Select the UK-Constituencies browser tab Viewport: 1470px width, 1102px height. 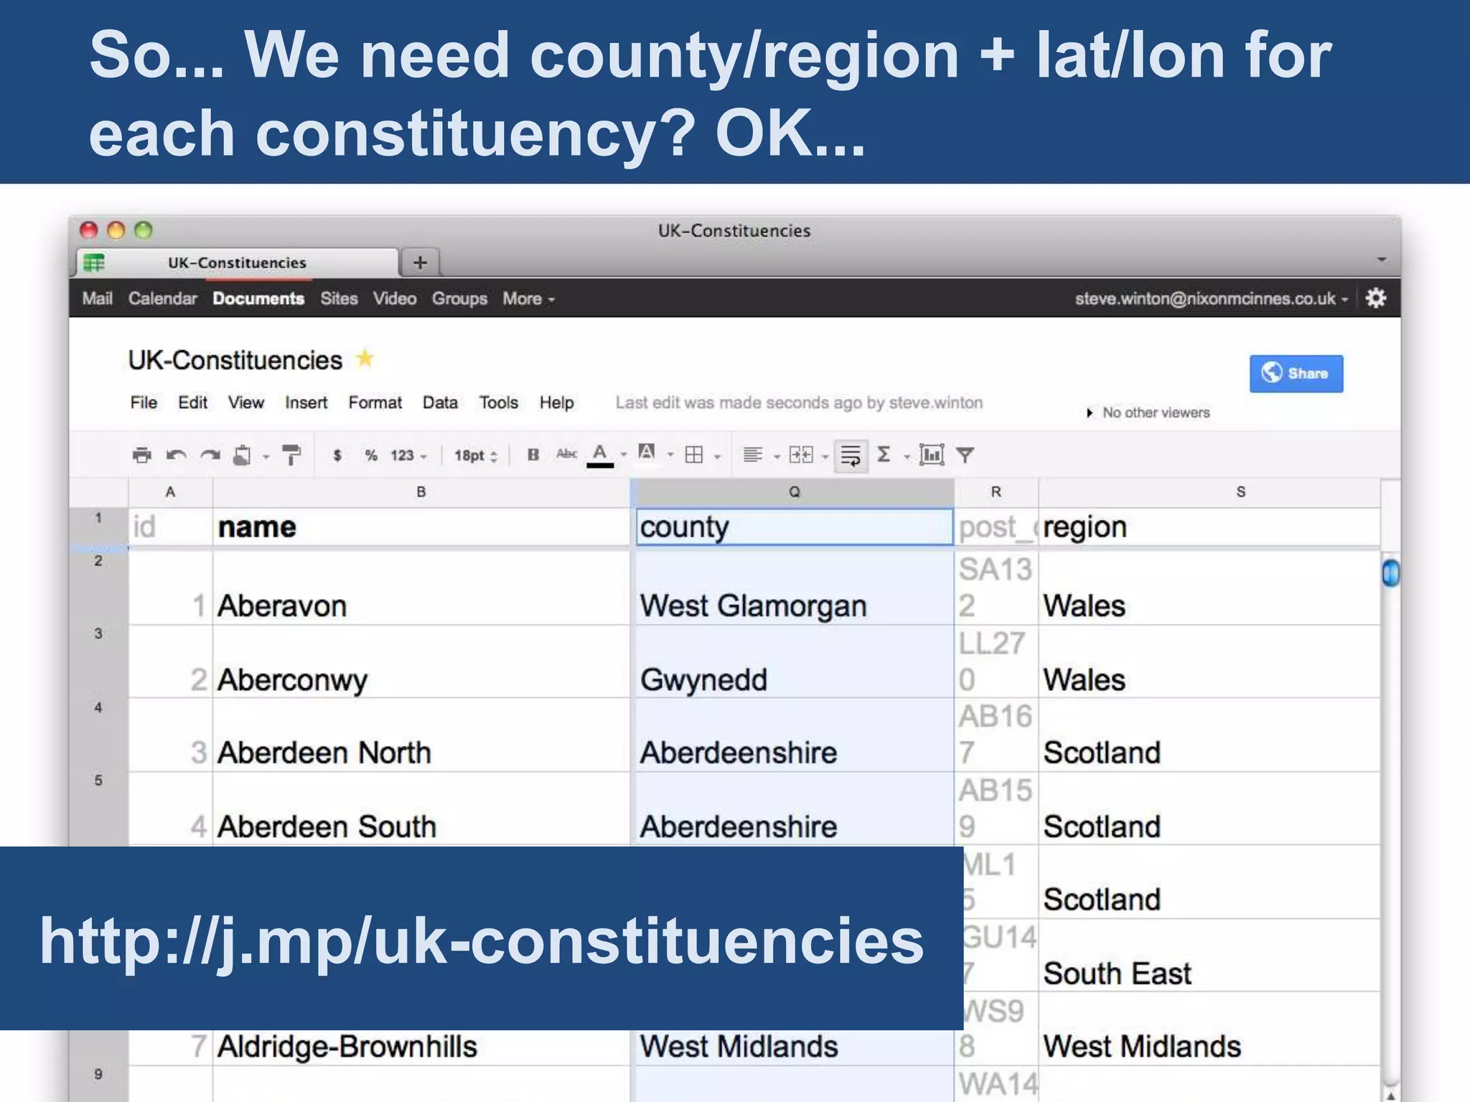point(237,263)
